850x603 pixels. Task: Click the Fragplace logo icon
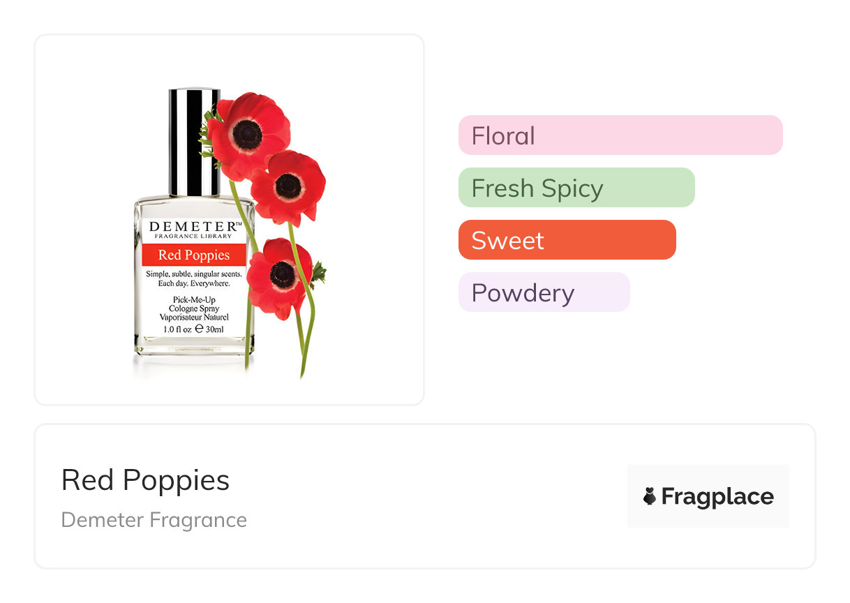coord(650,496)
